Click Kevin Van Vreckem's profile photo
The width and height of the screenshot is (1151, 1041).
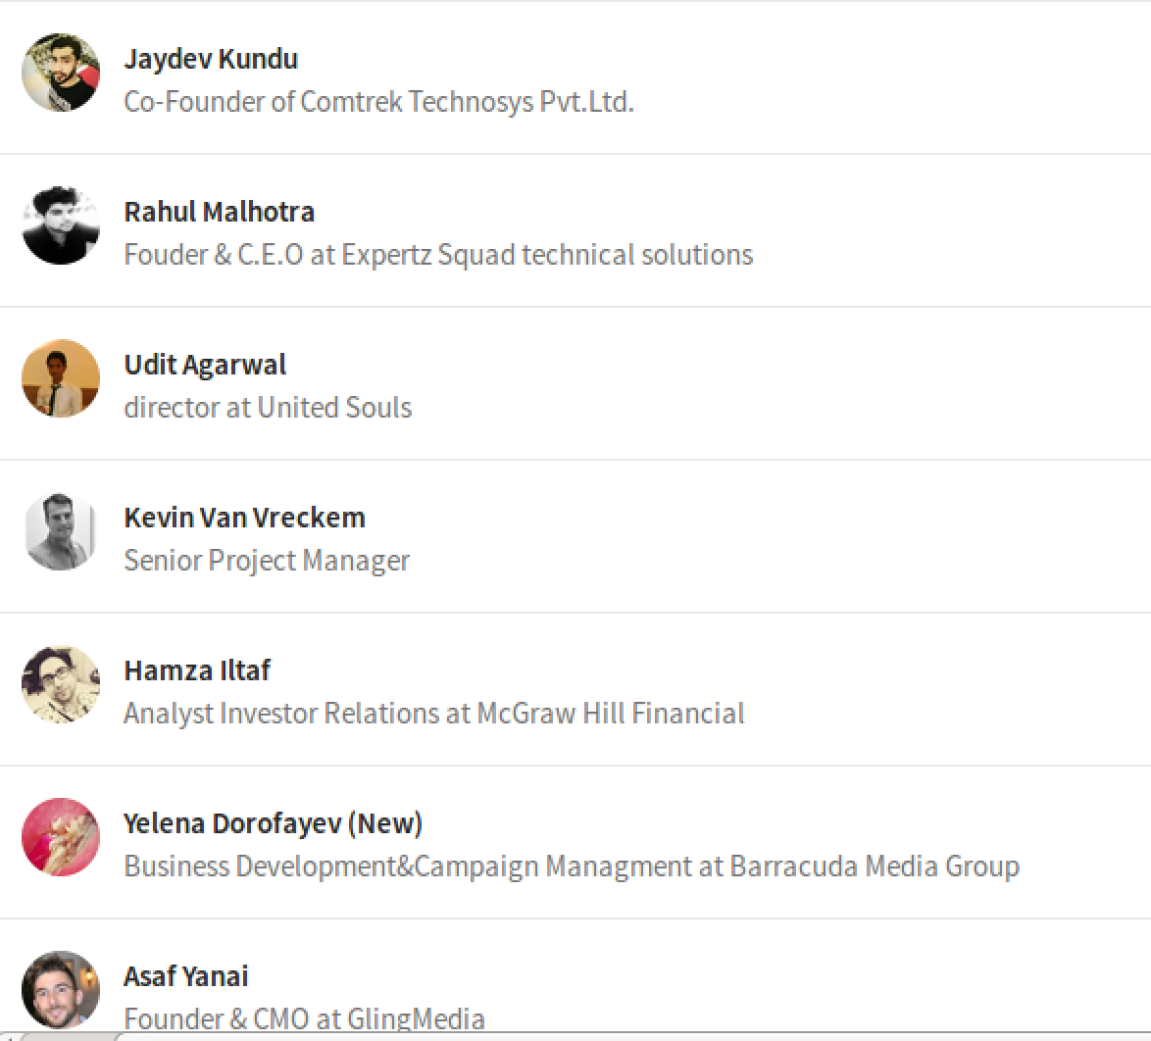61,531
